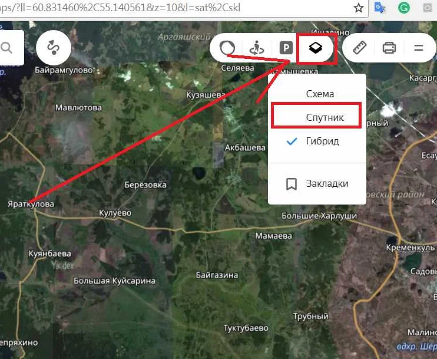Click the Яраткулова label on map
The height and width of the screenshot is (359, 437).
pyautogui.click(x=31, y=204)
